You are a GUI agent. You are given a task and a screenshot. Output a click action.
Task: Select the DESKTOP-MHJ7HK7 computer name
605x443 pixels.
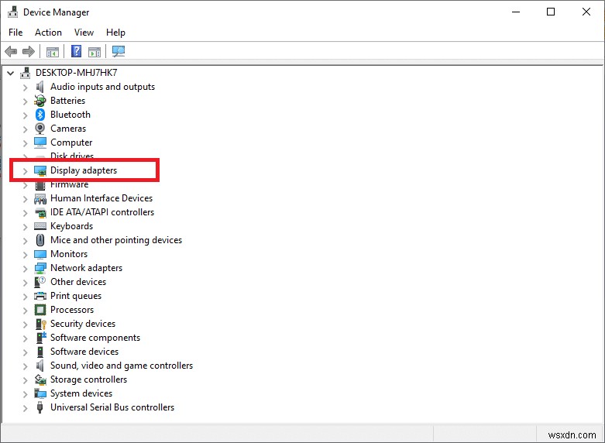77,73
